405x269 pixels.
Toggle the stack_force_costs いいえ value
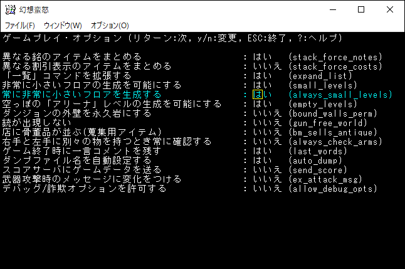pos(267,66)
